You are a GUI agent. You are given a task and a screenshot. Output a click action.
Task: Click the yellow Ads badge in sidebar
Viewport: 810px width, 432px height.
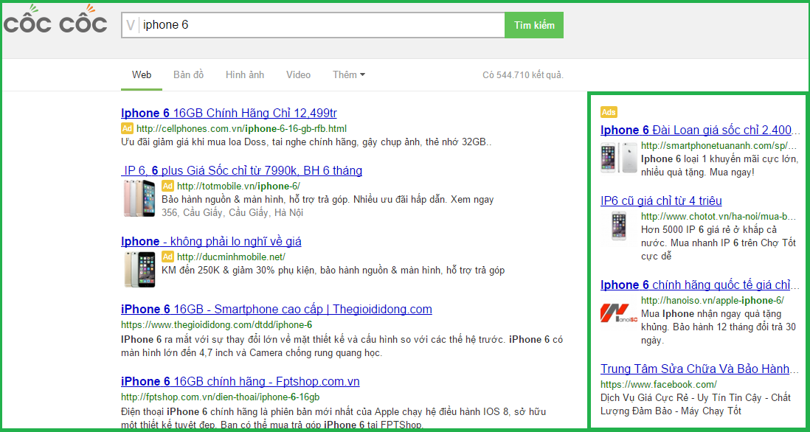(609, 112)
